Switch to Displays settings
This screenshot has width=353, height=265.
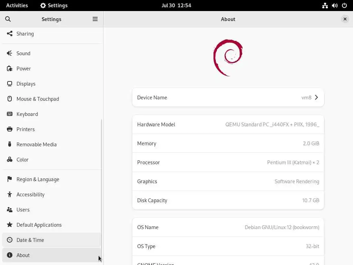click(x=51, y=84)
